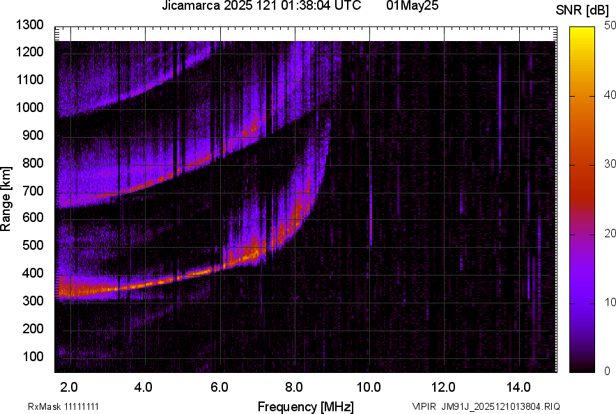This screenshot has height=414, width=616.
Task: Click the colorbar 50 tick label
Action: (x=610, y=26)
